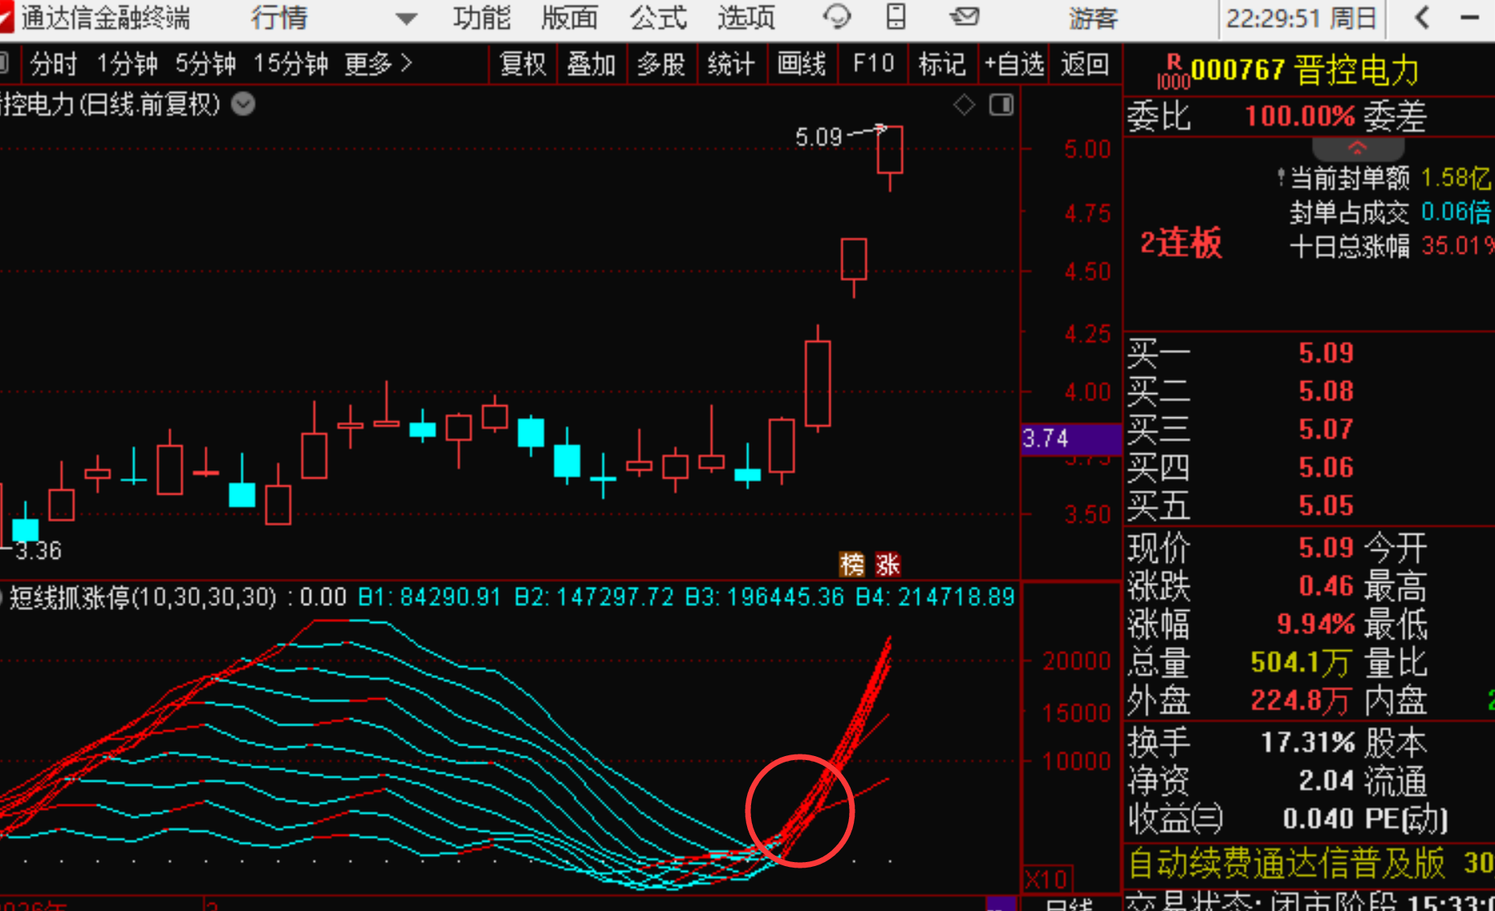Screen dimensions: 1495x911
Task: Click the clock showing 22:29:51 周日
Action: point(1302,18)
